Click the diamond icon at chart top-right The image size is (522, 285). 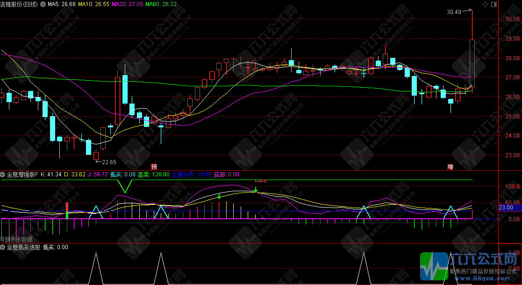(x=485, y=4)
